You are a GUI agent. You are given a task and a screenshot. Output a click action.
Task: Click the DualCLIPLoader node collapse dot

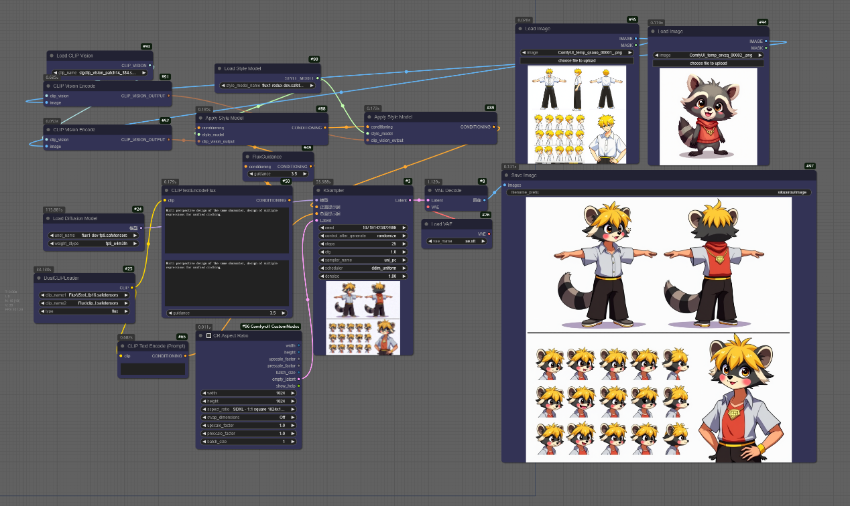tap(38, 278)
